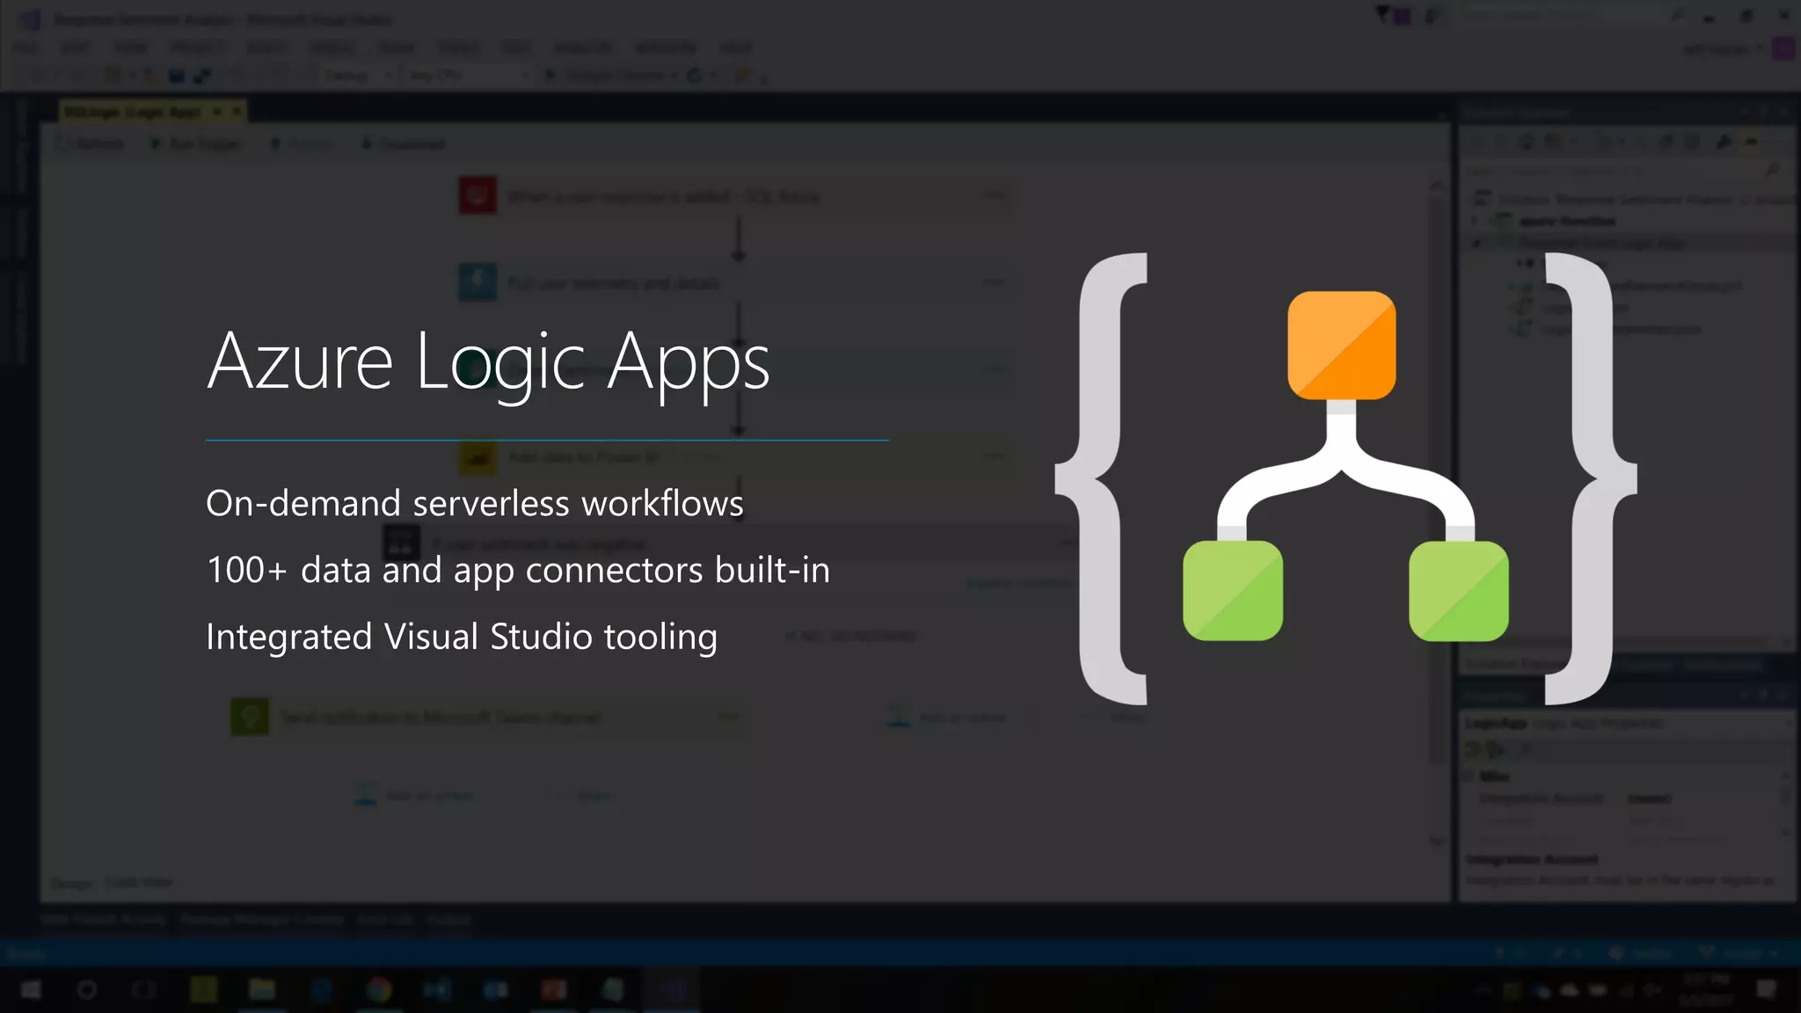The width and height of the screenshot is (1801, 1013).
Task: Click the orange node of the Logic Apps logo
Action: 1341,346
